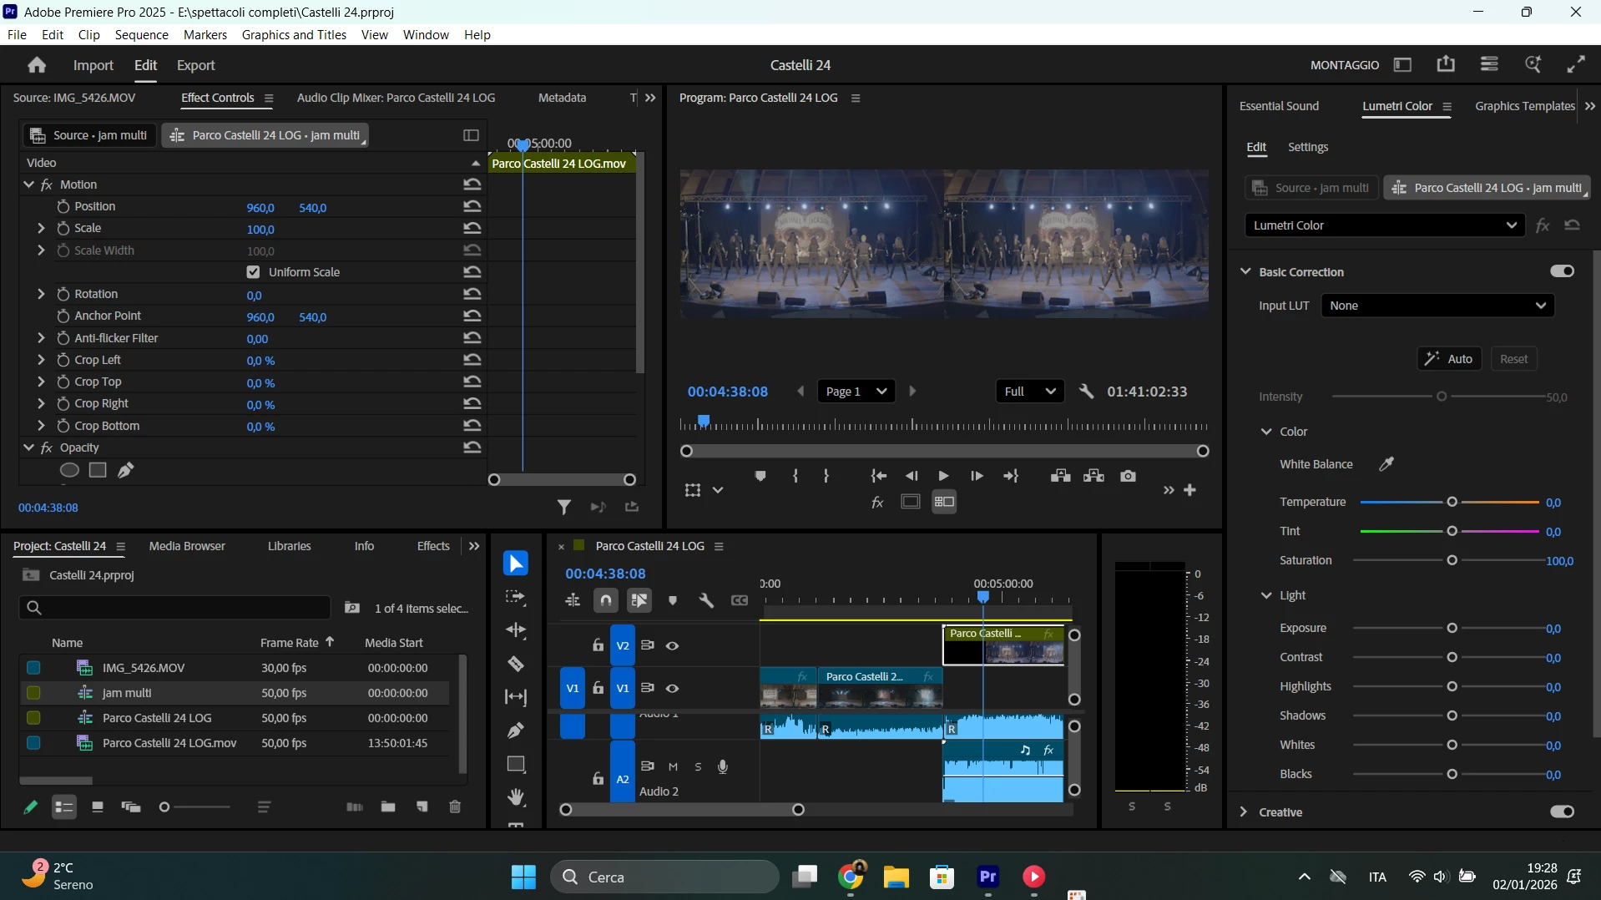Image resolution: width=1601 pixels, height=900 pixels.
Task: Click the Export workspace button
Action: click(195, 65)
